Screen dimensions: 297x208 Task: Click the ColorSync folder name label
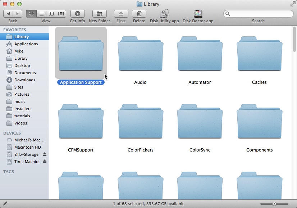200,150
